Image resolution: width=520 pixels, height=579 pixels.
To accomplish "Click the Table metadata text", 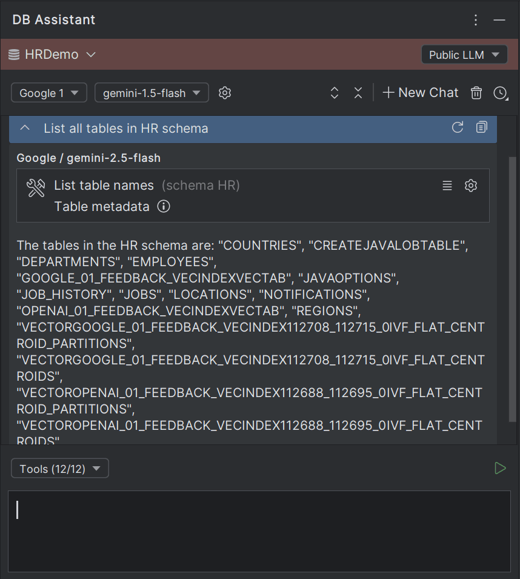I will click(x=102, y=207).
